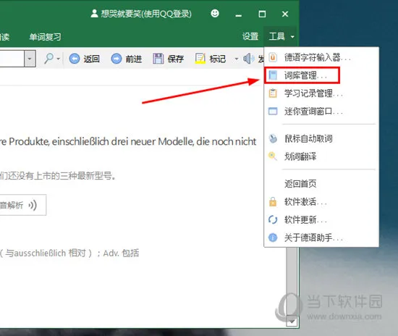
Task: Click the translation text '三种最新型号'
Action: (86, 175)
